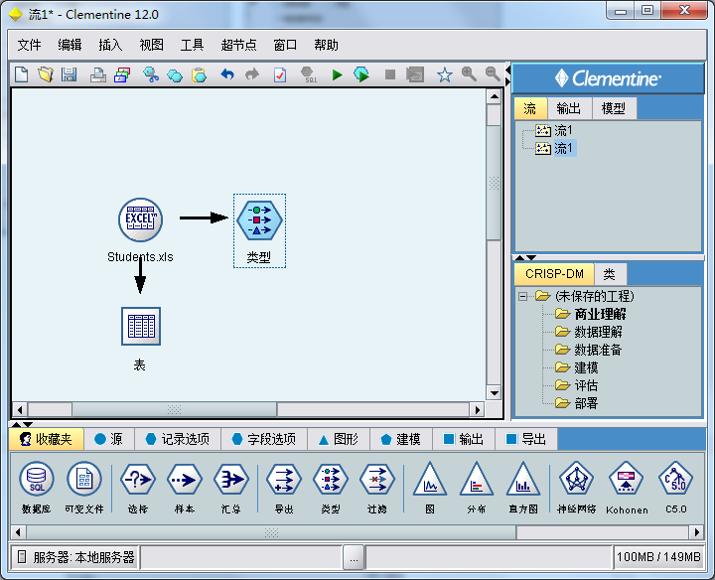The height and width of the screenshot is (580, 715).
Task: Click canvas vertical scrollbar down arrow
Action: [494, 393]
